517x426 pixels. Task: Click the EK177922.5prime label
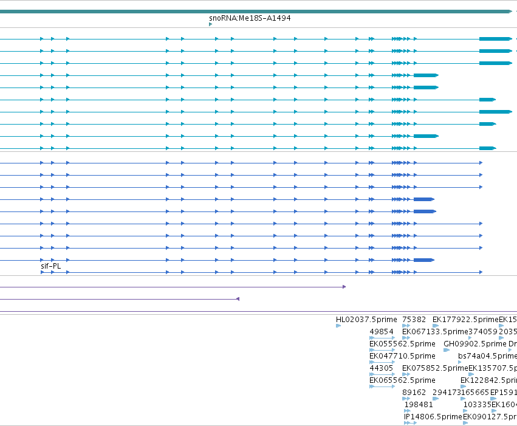click(465, 320)
